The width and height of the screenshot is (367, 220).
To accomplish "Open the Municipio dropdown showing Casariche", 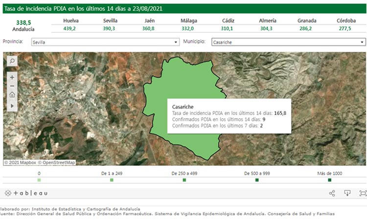I will point(289,43).
